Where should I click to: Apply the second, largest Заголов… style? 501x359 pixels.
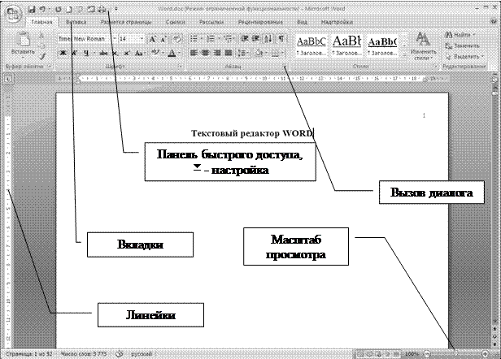346,46
